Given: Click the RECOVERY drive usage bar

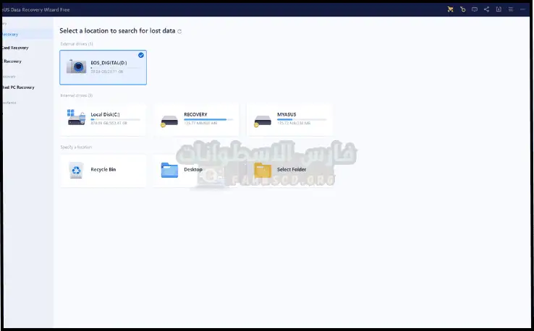Looking at the screenshot, I should [205, 120].
